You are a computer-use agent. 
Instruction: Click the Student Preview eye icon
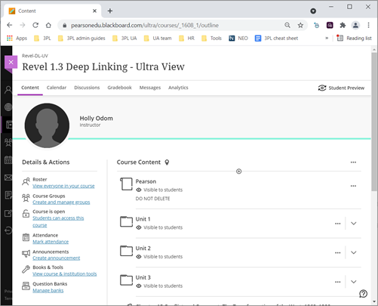click(x=322, y=88)
